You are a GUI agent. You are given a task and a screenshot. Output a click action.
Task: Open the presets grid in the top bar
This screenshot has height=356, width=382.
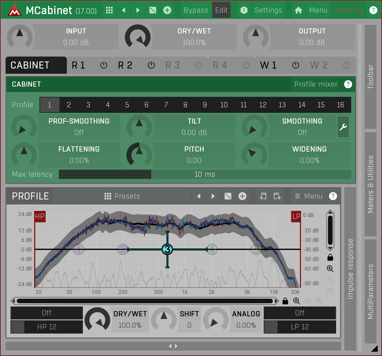pyautogui.click(x=109, y=10)
